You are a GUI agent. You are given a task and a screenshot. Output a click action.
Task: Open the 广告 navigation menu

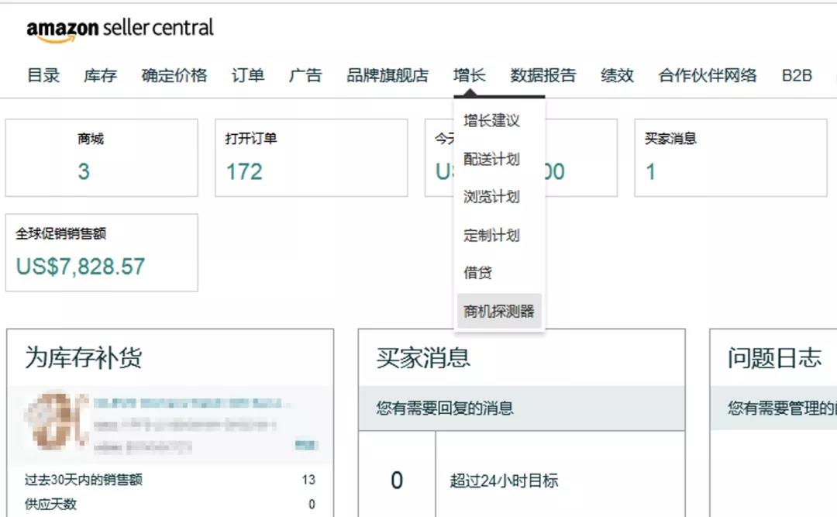[305, 75]
